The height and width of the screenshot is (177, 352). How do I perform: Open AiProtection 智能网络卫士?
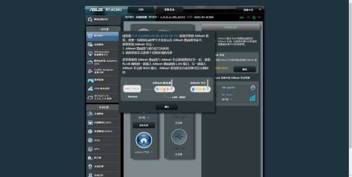(103, 53)
